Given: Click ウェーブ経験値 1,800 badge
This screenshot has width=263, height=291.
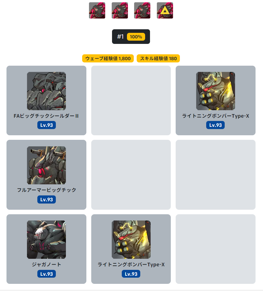Looking at the screenshot, I should click(108, 59).
